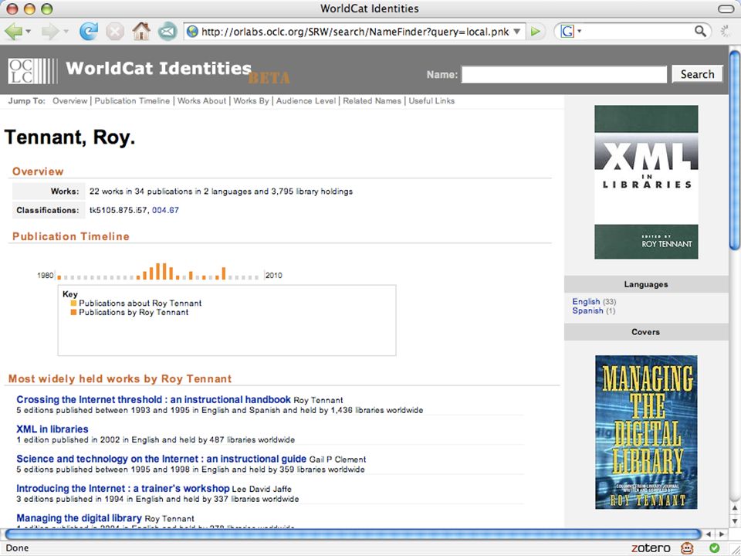Open the 004.67 classification link

point(165,210)
